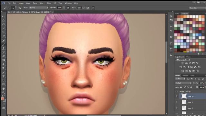206x116 pixels.
Task: Switch to the Paths tab
Action: pos(192,75)
